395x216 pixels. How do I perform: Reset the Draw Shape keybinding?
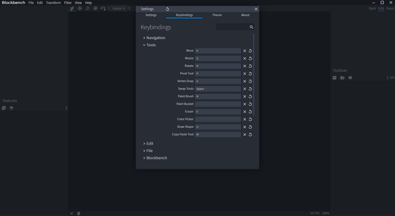tap(250, 127)
